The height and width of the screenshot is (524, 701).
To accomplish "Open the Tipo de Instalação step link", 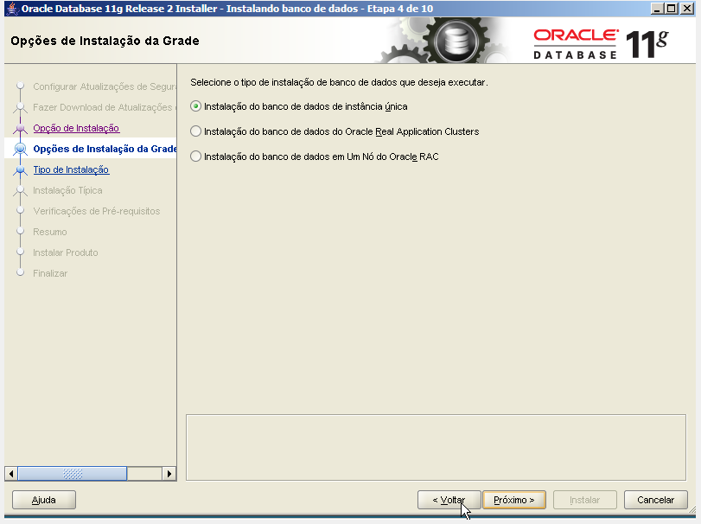I will click(x=71, y=169).
